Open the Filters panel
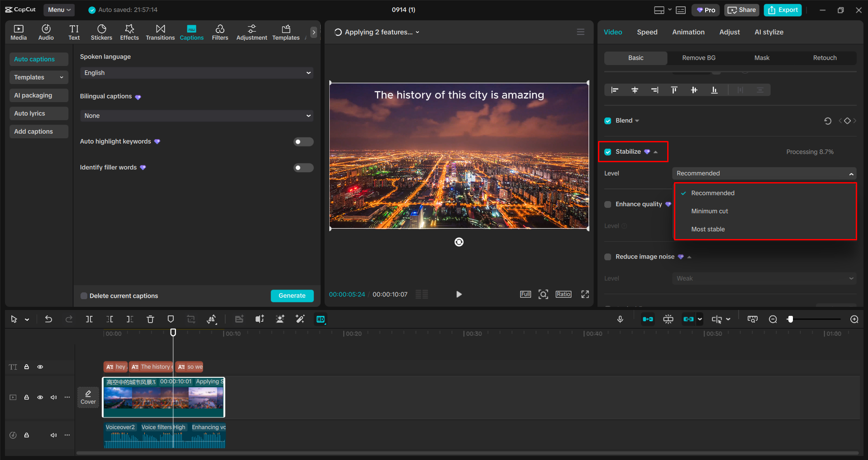This screenshot has height=460, width=868. pyautogui.click(x=220, y=32)
